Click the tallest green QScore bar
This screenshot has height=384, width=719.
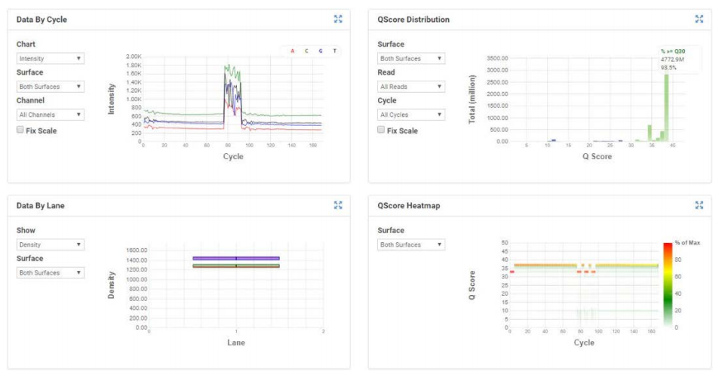(x=666, y=107)
